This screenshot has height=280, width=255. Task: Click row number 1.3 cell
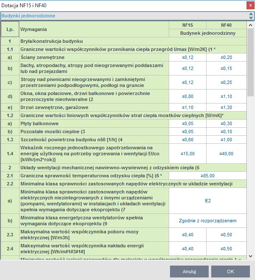click(x=10, y=140)
